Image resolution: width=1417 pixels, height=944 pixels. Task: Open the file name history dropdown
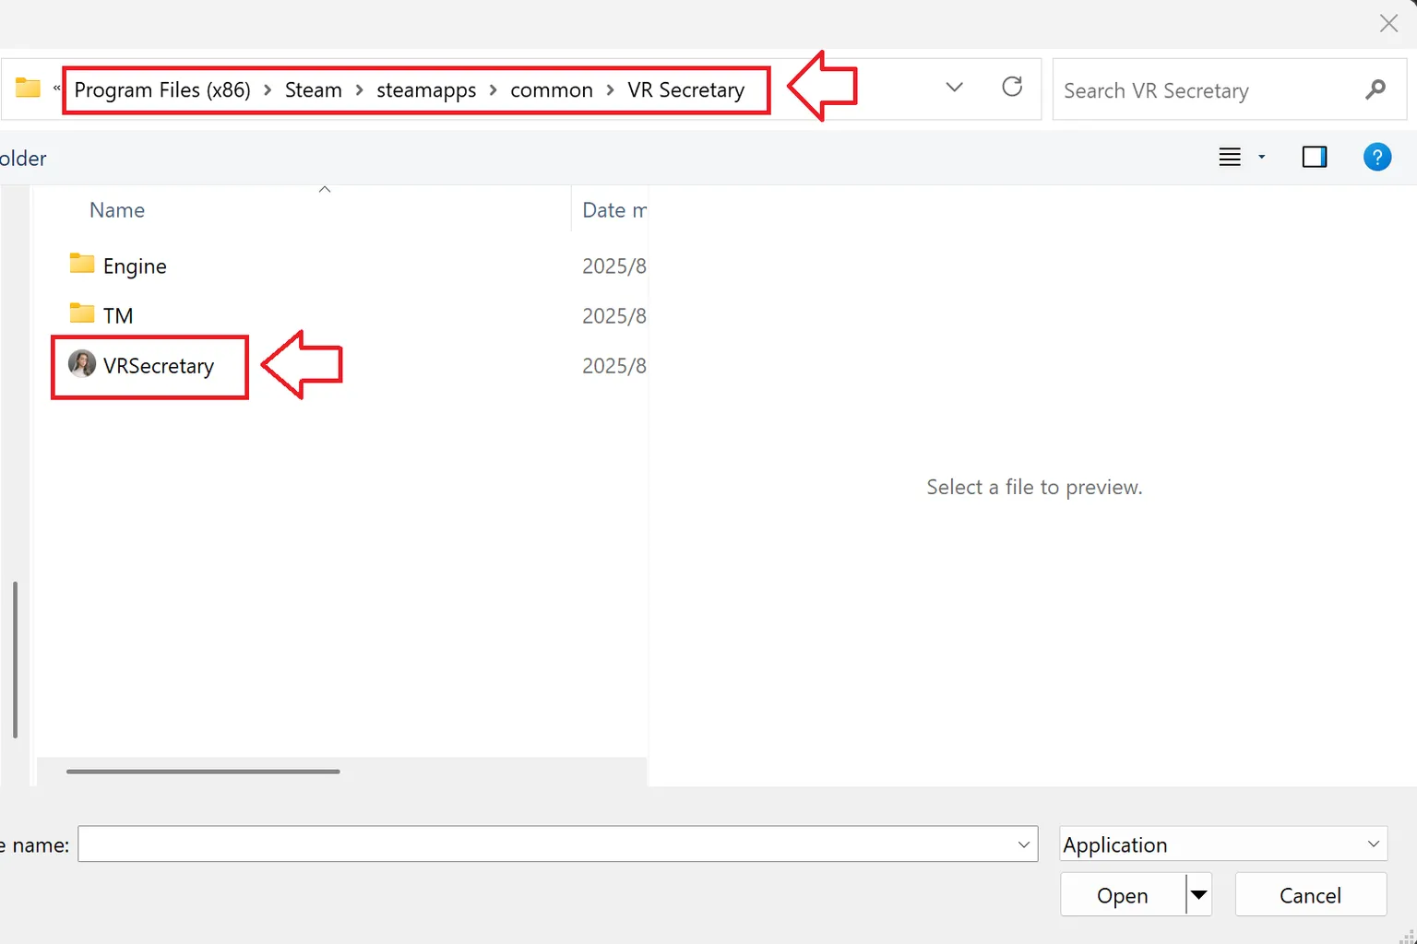tap(1023, 844)
